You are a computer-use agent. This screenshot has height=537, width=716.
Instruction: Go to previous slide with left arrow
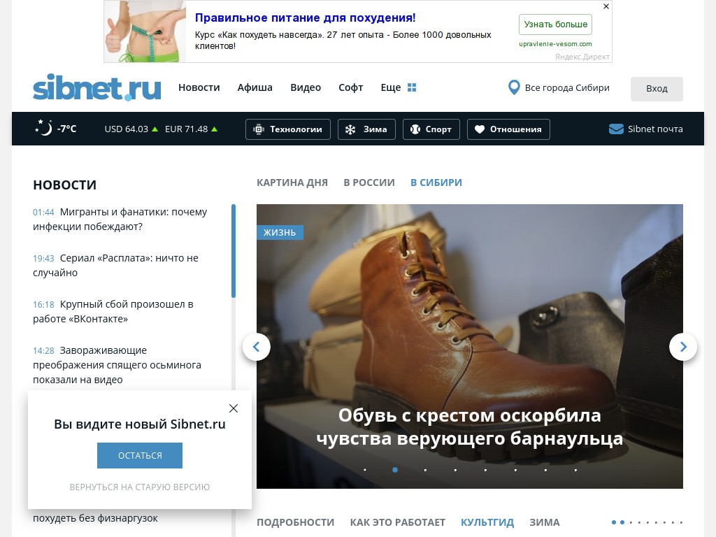click(256, 347)
